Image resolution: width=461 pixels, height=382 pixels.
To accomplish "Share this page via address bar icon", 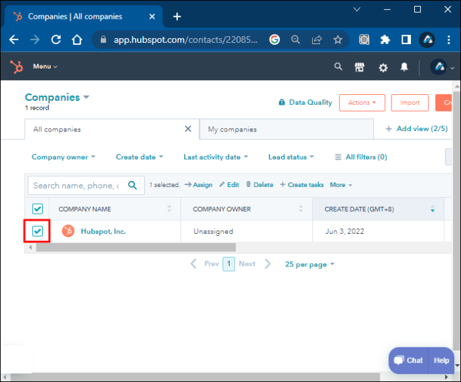I will pyautogui.click(x=317, y=39).
